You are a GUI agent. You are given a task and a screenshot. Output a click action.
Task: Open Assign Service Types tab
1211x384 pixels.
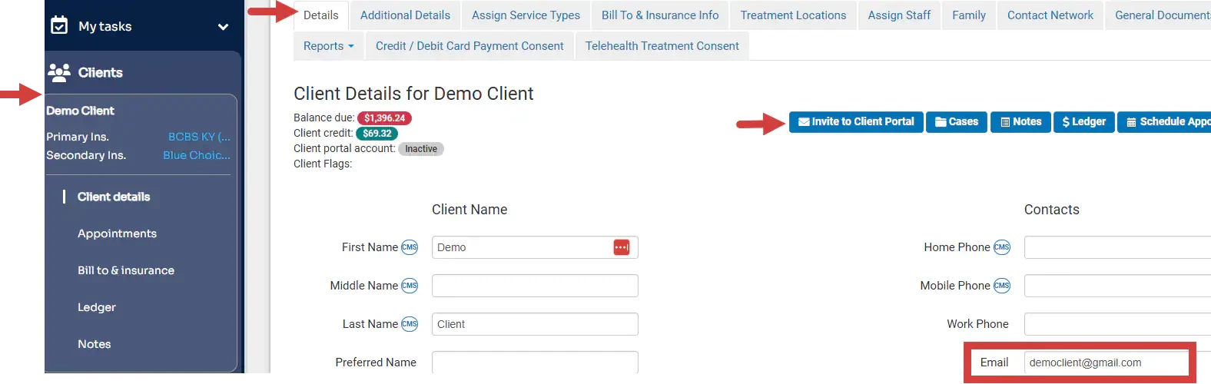click(x=526, y=15)
